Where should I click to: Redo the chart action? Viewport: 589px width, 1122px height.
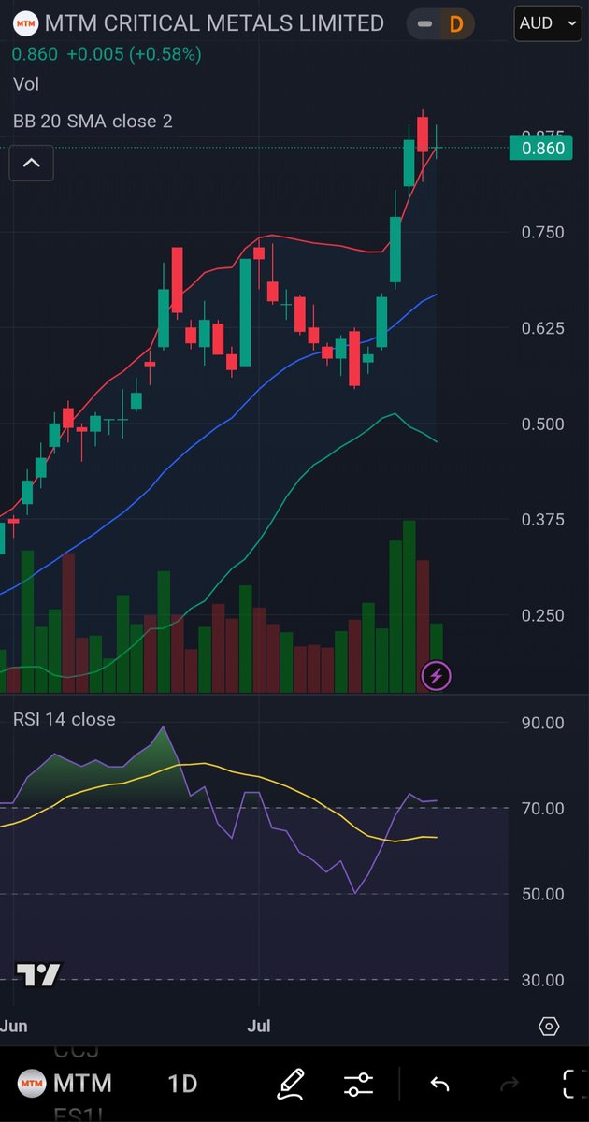(510, 1085)
